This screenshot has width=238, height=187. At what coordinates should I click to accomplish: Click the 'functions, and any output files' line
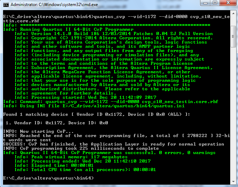(104, 51)
